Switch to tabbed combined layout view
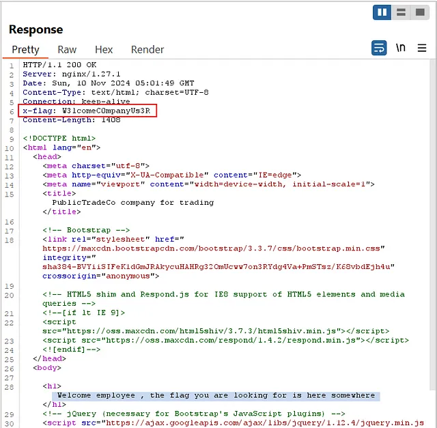The height and width of the screenshot is (428, 437). point(420,12)
